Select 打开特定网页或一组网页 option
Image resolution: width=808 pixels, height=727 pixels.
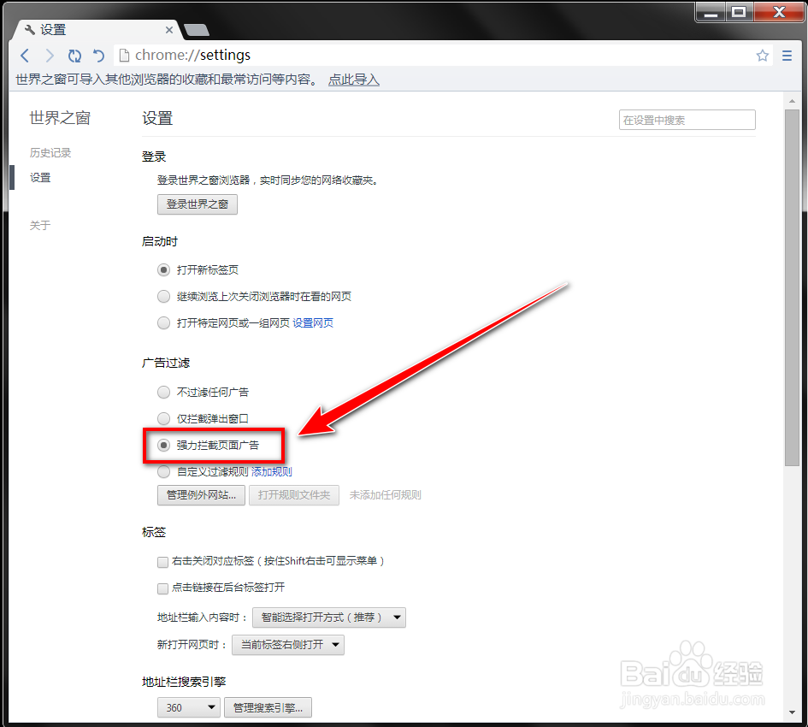click(x=163, y=322)
